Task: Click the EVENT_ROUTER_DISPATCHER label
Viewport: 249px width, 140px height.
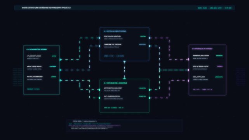Action: point(112,36)
